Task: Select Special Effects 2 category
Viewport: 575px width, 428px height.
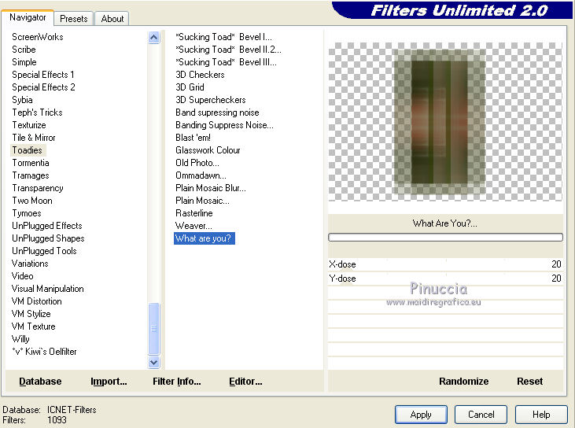Action: point(43,87)
